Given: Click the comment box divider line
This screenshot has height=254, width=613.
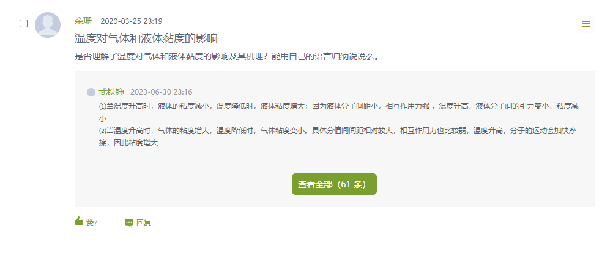Looking at the screenshot, I should (334, 161).
